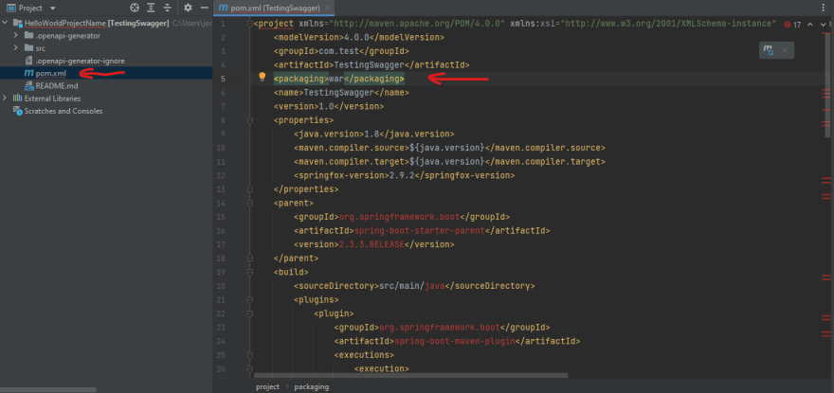Select Scratches and Consoles node
The image size is (834, 393).
(63, 111)
